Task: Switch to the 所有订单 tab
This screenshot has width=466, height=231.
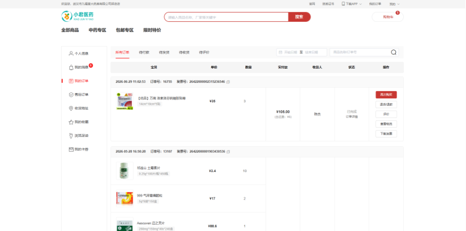Action: 122,53
